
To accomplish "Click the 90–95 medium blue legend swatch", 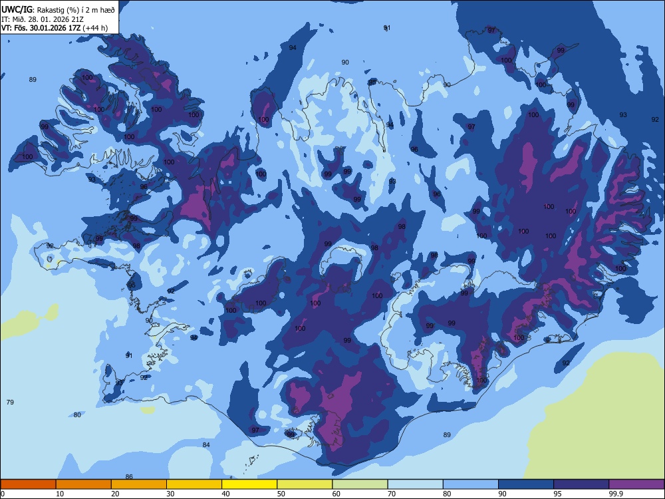I will click(526, 484).
